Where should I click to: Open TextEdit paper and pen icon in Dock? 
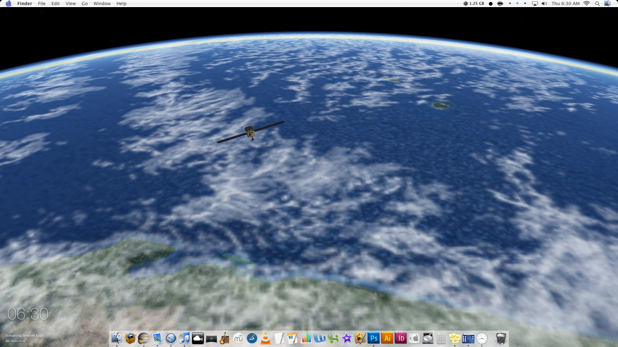pos(279,338)
